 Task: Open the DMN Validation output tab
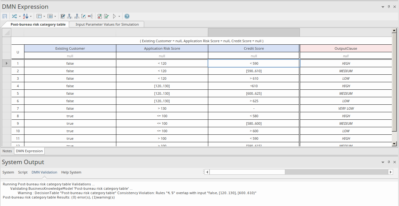pyautogui.click(x=44, y=172)
